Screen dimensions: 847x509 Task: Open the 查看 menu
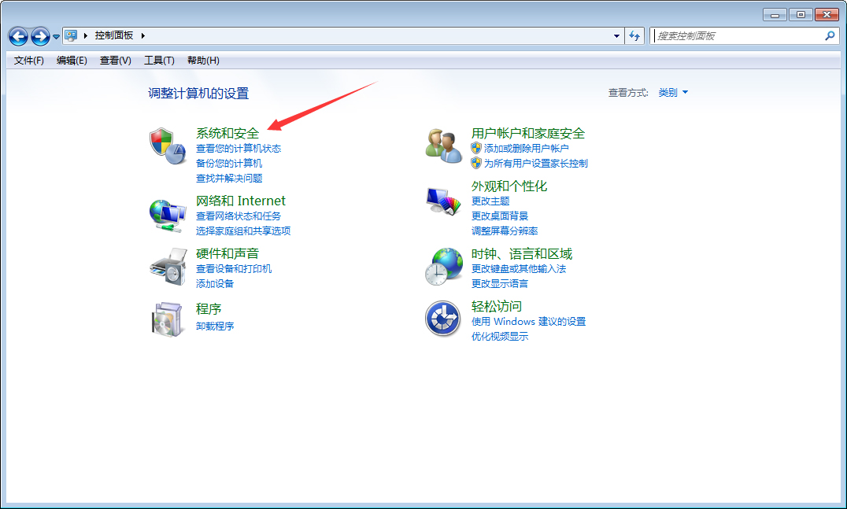(x=115, y=60)
